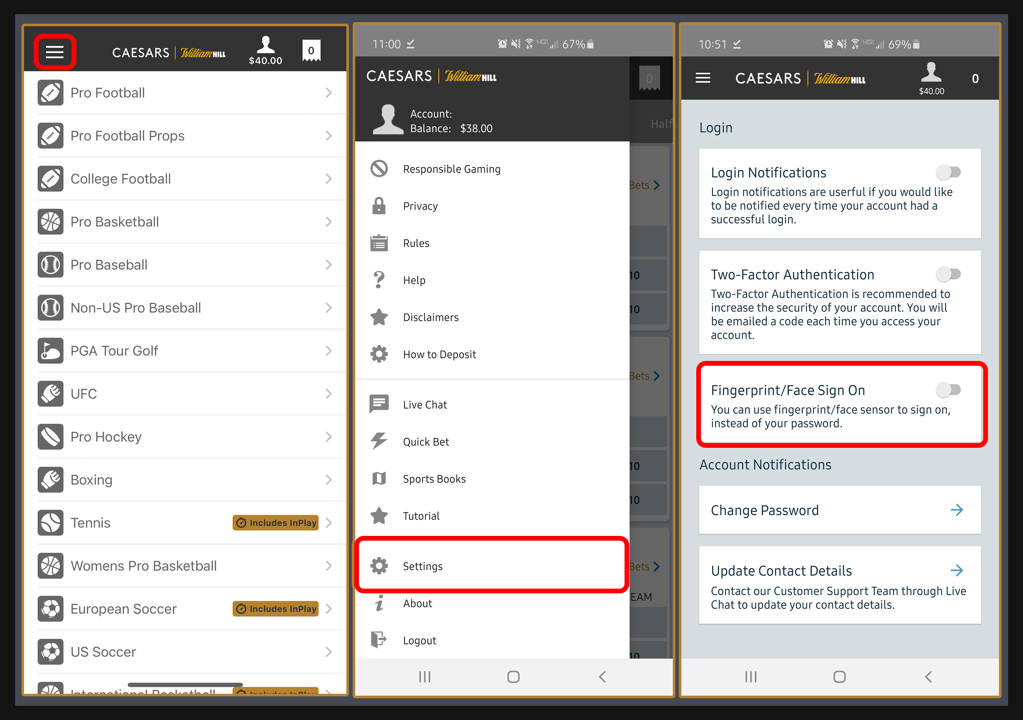
Task: Open hamburger menu on Login settings screen
Action: pyautogui.click(x=703, y=78)
